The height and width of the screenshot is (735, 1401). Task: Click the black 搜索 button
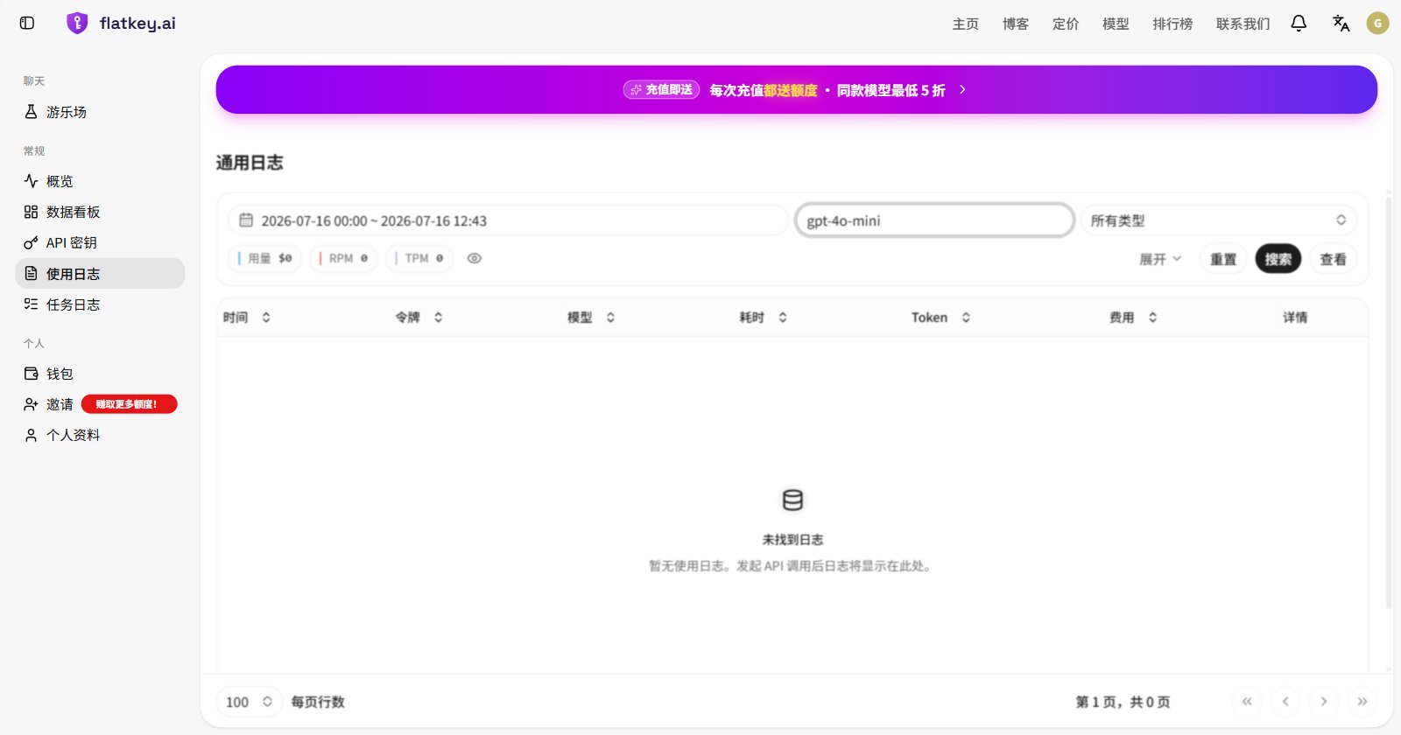click(1278, 259)
